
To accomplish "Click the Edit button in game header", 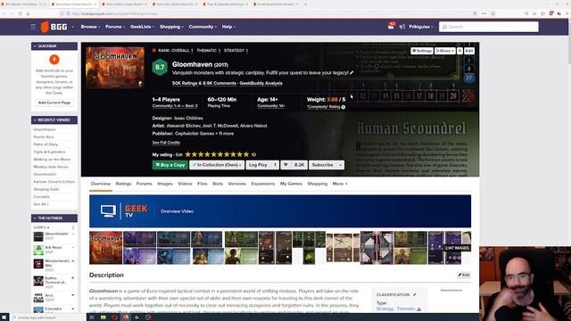I will pos(469,51).
